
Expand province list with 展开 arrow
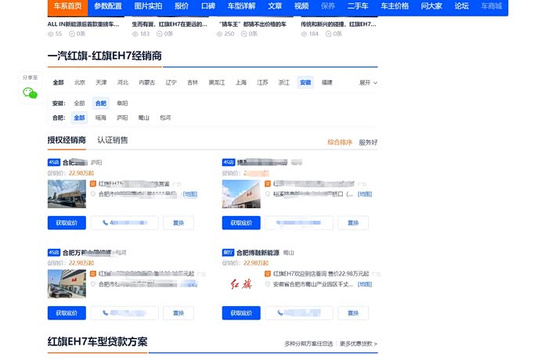coord(368,82)
